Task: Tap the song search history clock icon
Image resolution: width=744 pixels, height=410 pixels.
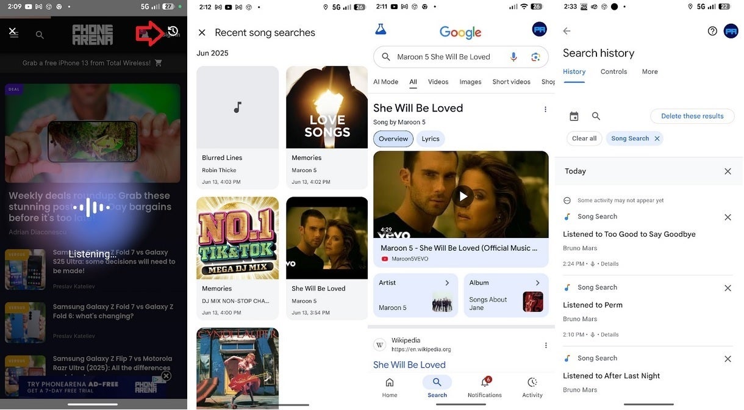Action: coord(173,32)
